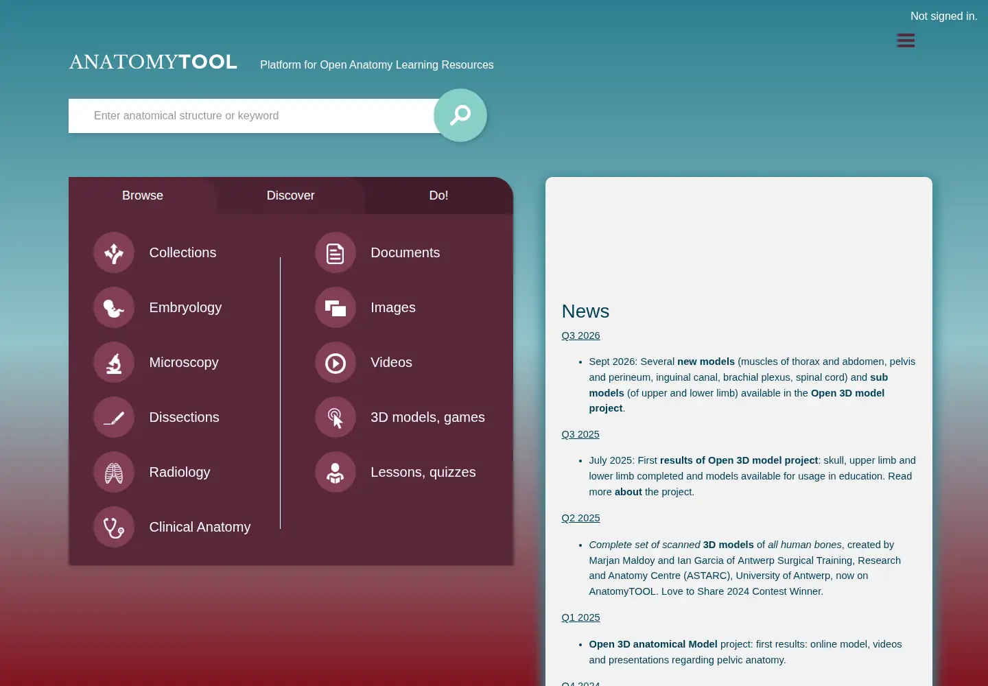Follow the '3D models' link under Q2 2025

pyautogui.click(x=729, y=545)
